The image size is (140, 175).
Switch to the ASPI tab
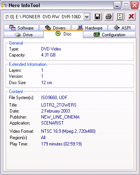pos(122,28)
